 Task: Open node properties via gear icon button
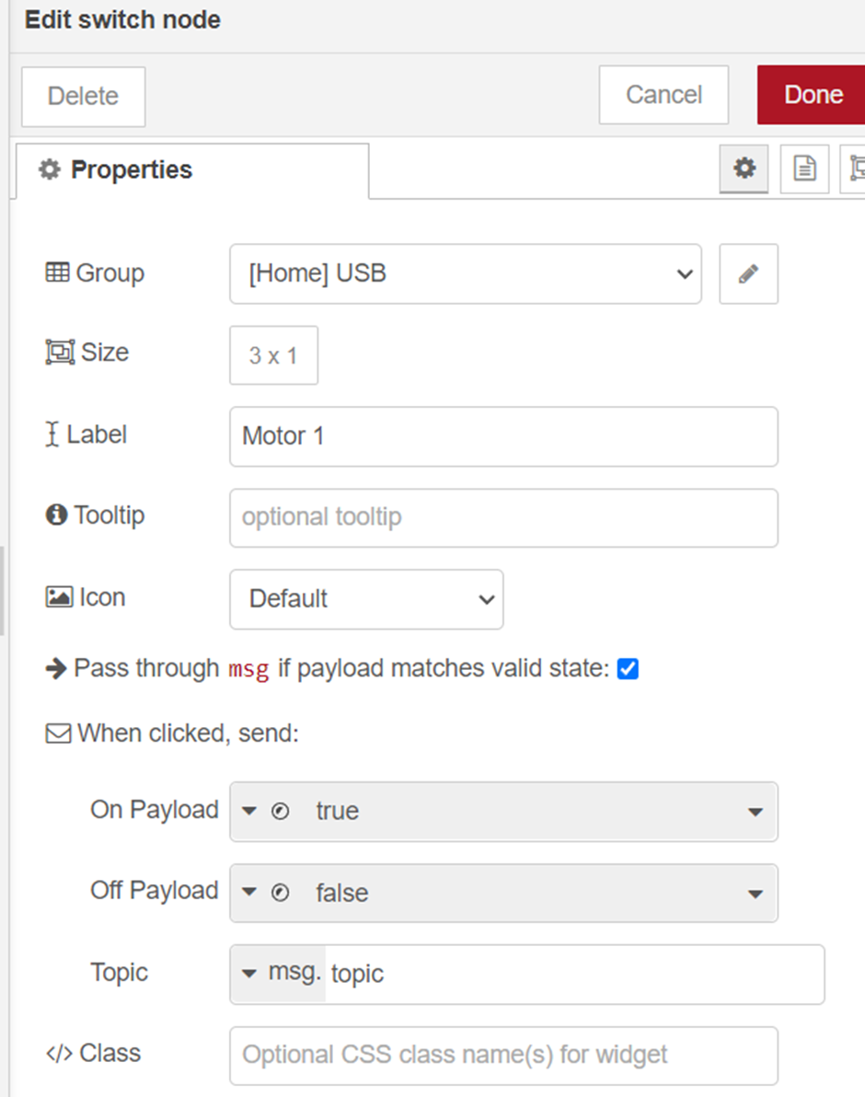pyautogui.click(x=744, y=168)
